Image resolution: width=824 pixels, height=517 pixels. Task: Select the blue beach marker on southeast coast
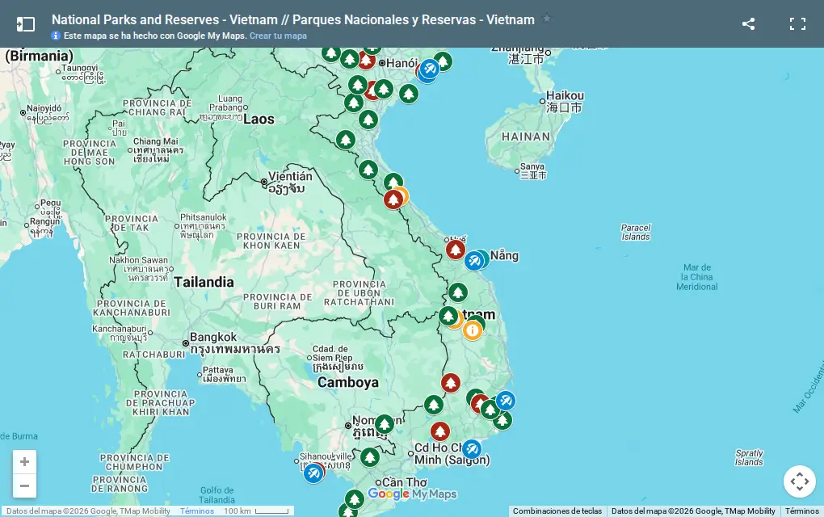pos(506,401)
